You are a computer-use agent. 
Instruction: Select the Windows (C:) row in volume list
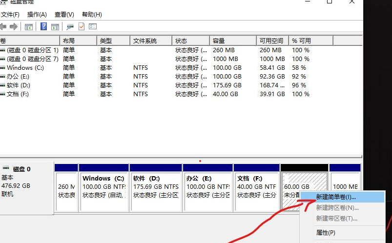pyautogui.click(x=25, y=68)
